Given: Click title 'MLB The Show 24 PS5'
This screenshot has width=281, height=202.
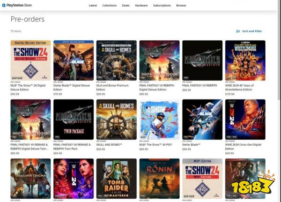Looking at the screenshot, I should 155,145.
